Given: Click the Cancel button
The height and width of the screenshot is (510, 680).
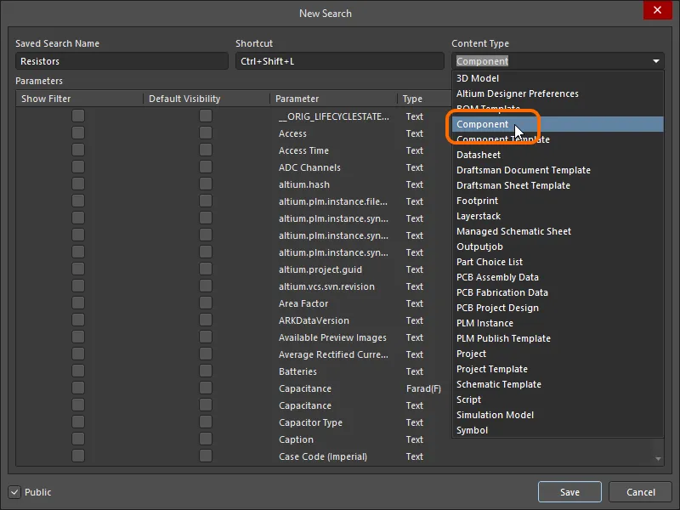Looking at the screenshot, I should point(640,491).
